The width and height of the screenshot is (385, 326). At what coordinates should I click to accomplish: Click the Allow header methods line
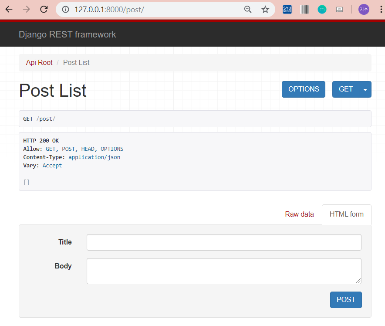(73, 149)
